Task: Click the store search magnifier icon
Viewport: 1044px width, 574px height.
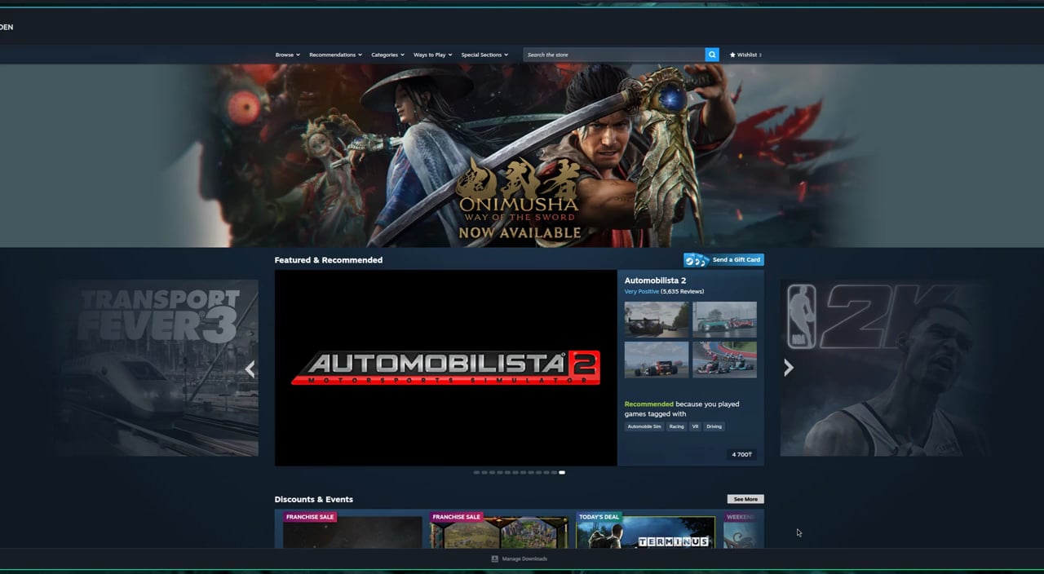Action: tap(712, 55)
